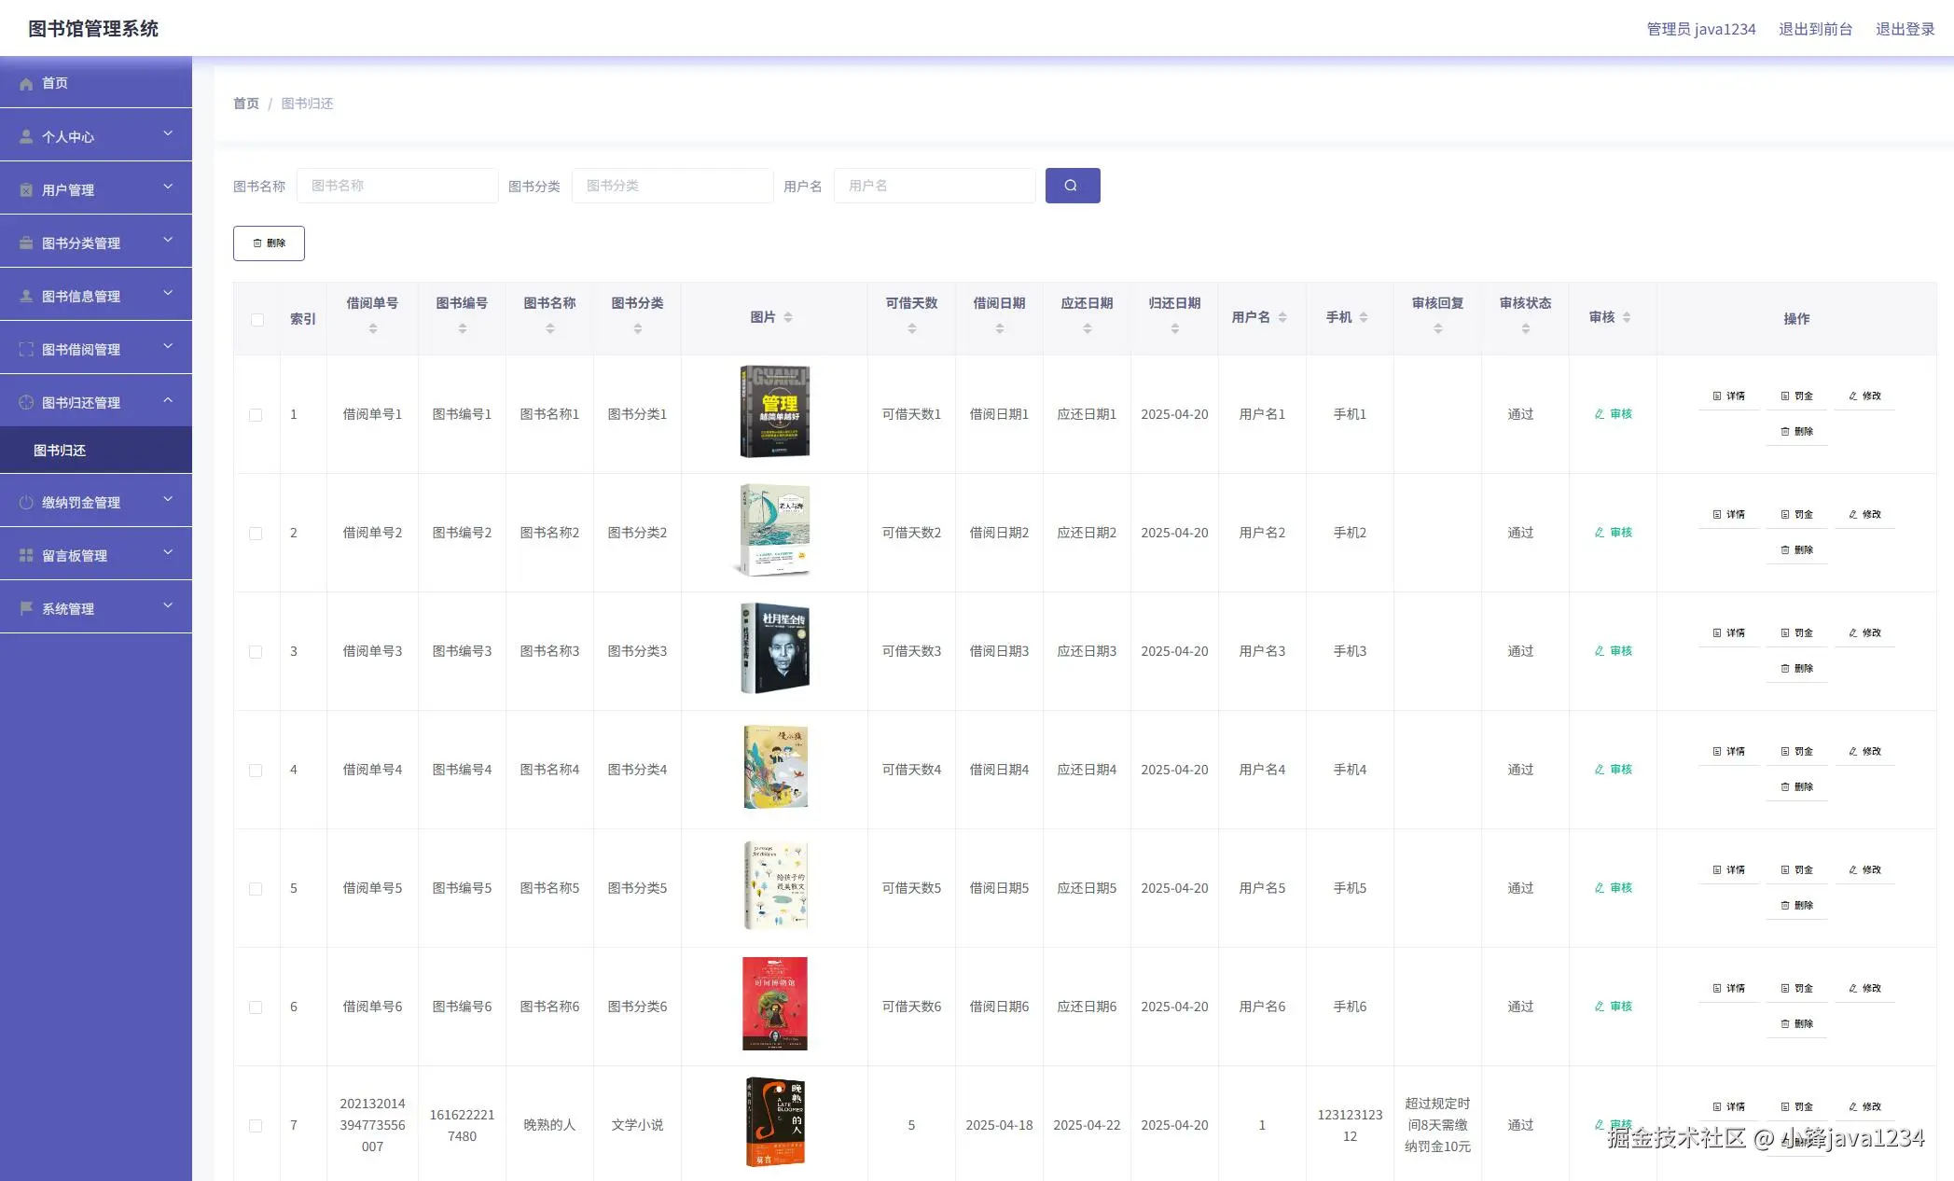Click the 用户管理 sidebar icon
This screenshot has height=1181, width=1954.
click(26, 189)
